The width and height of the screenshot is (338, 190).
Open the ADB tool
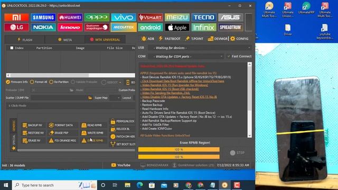(148, 39)
